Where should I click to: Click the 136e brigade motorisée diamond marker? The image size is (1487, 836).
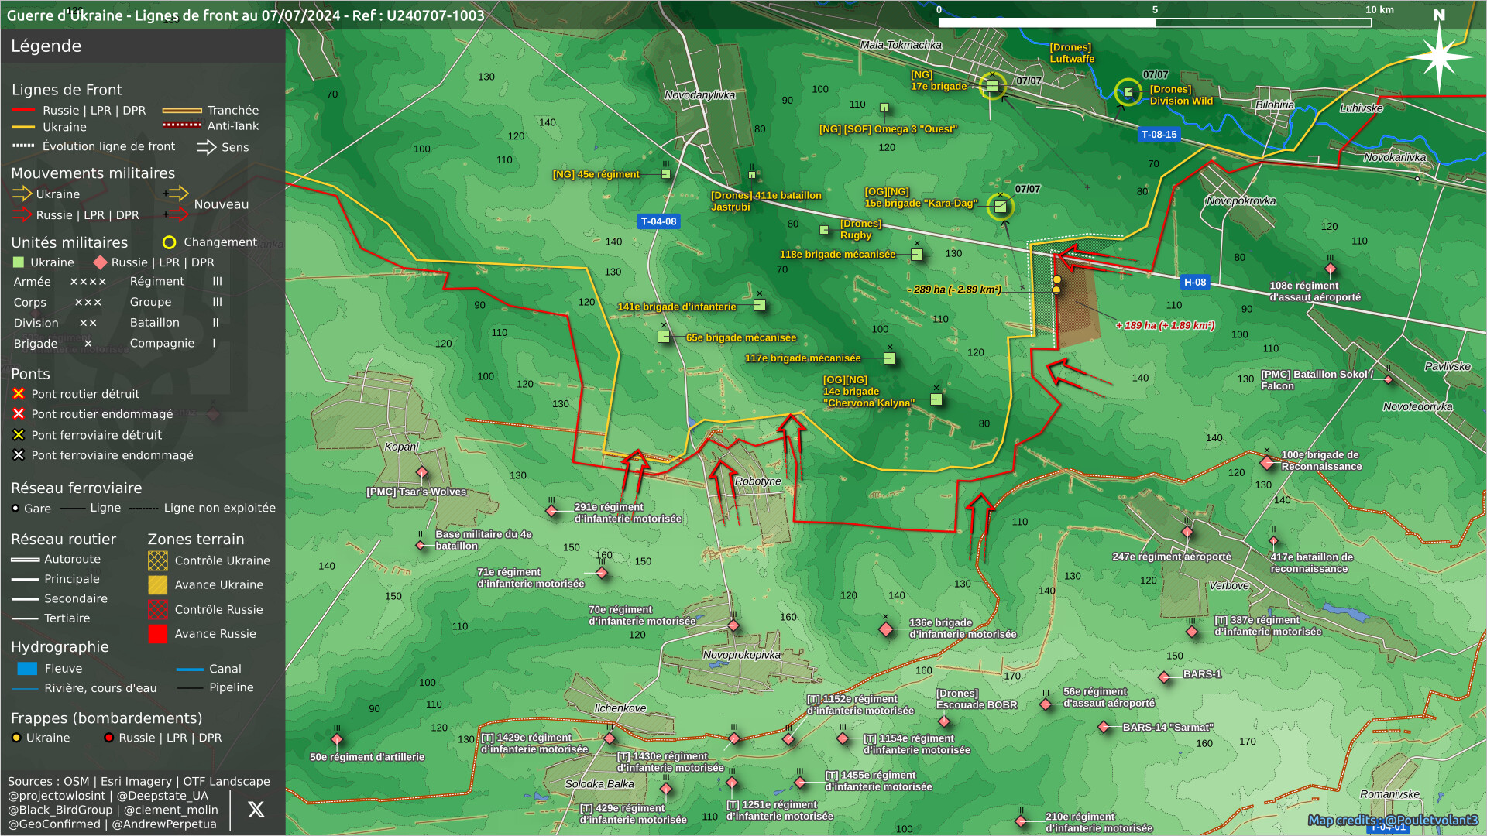pyautogui.click(x=886, y=629)
